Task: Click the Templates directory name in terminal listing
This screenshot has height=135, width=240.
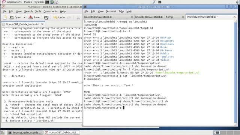Action: pos(167,57)
